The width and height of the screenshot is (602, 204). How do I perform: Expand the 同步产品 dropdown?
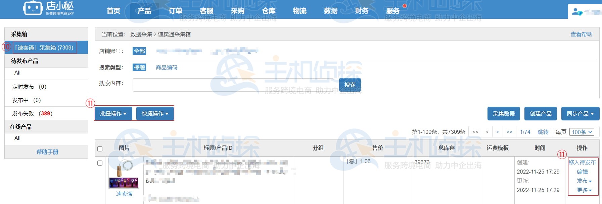(580, 114)
